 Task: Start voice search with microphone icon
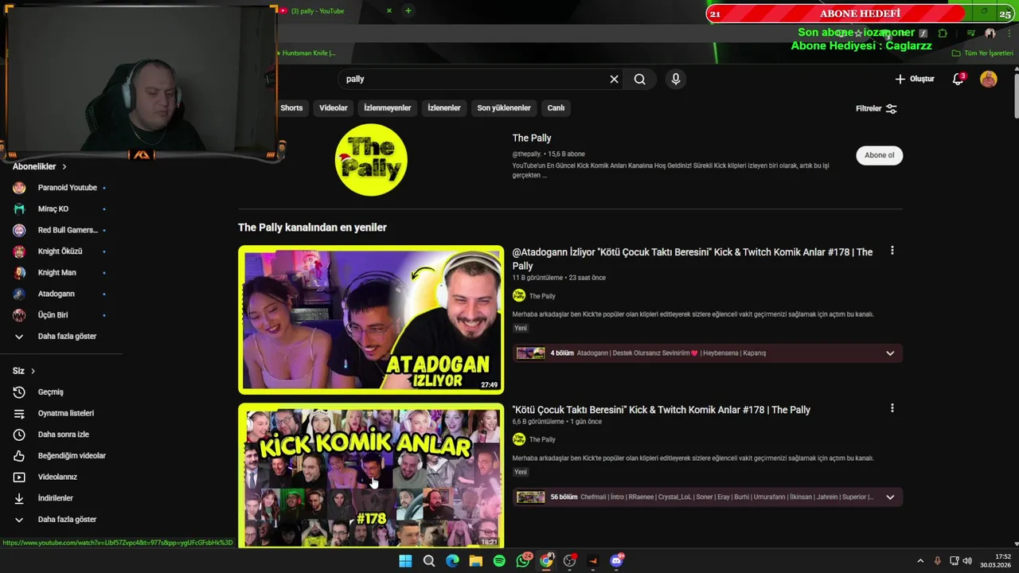click(x=675, y=79)
